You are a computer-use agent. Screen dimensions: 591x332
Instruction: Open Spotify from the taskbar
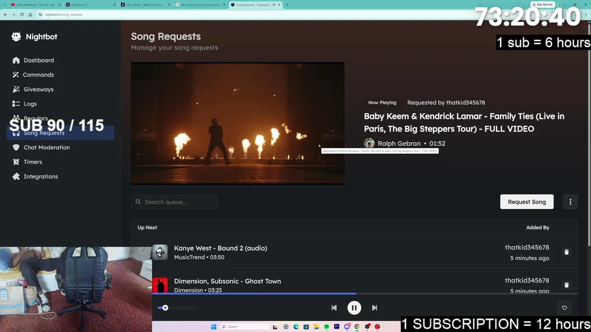tap(326, 327)
